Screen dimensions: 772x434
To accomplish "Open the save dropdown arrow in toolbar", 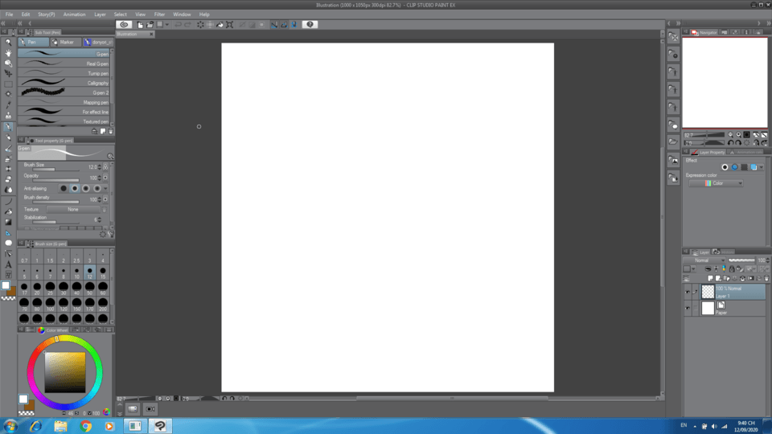I will click(x=167, y=25).
